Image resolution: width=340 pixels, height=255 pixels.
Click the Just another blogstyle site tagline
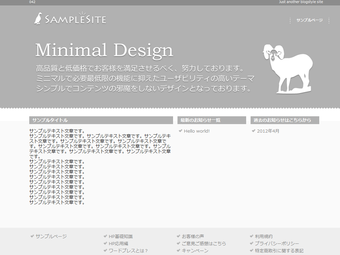coord(301,2)
